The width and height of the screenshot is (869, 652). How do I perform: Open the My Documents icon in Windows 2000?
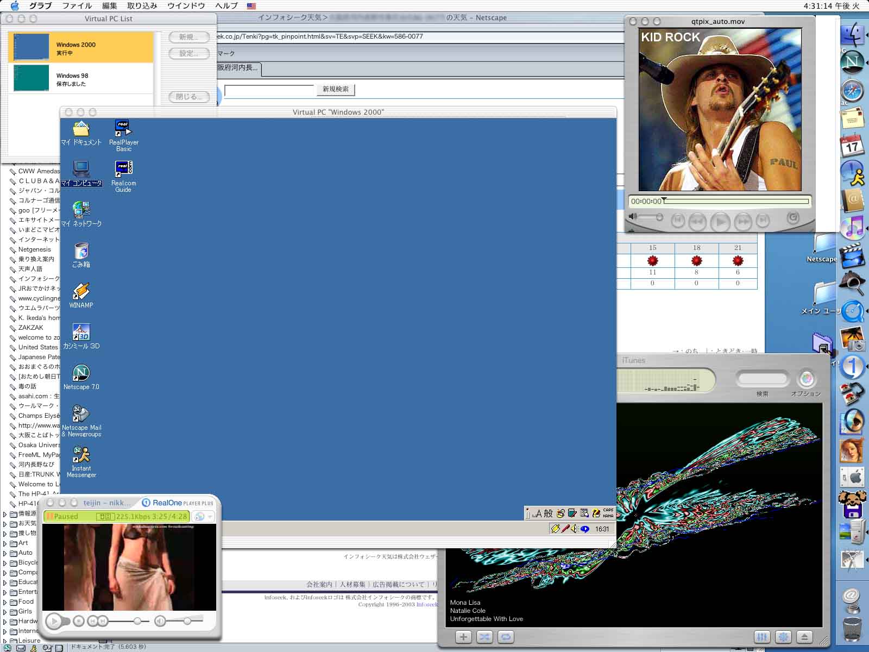(x=81, y=133)
